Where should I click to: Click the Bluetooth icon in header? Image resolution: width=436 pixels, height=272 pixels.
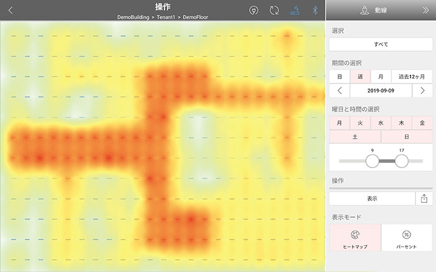click(x=315, y=11)
